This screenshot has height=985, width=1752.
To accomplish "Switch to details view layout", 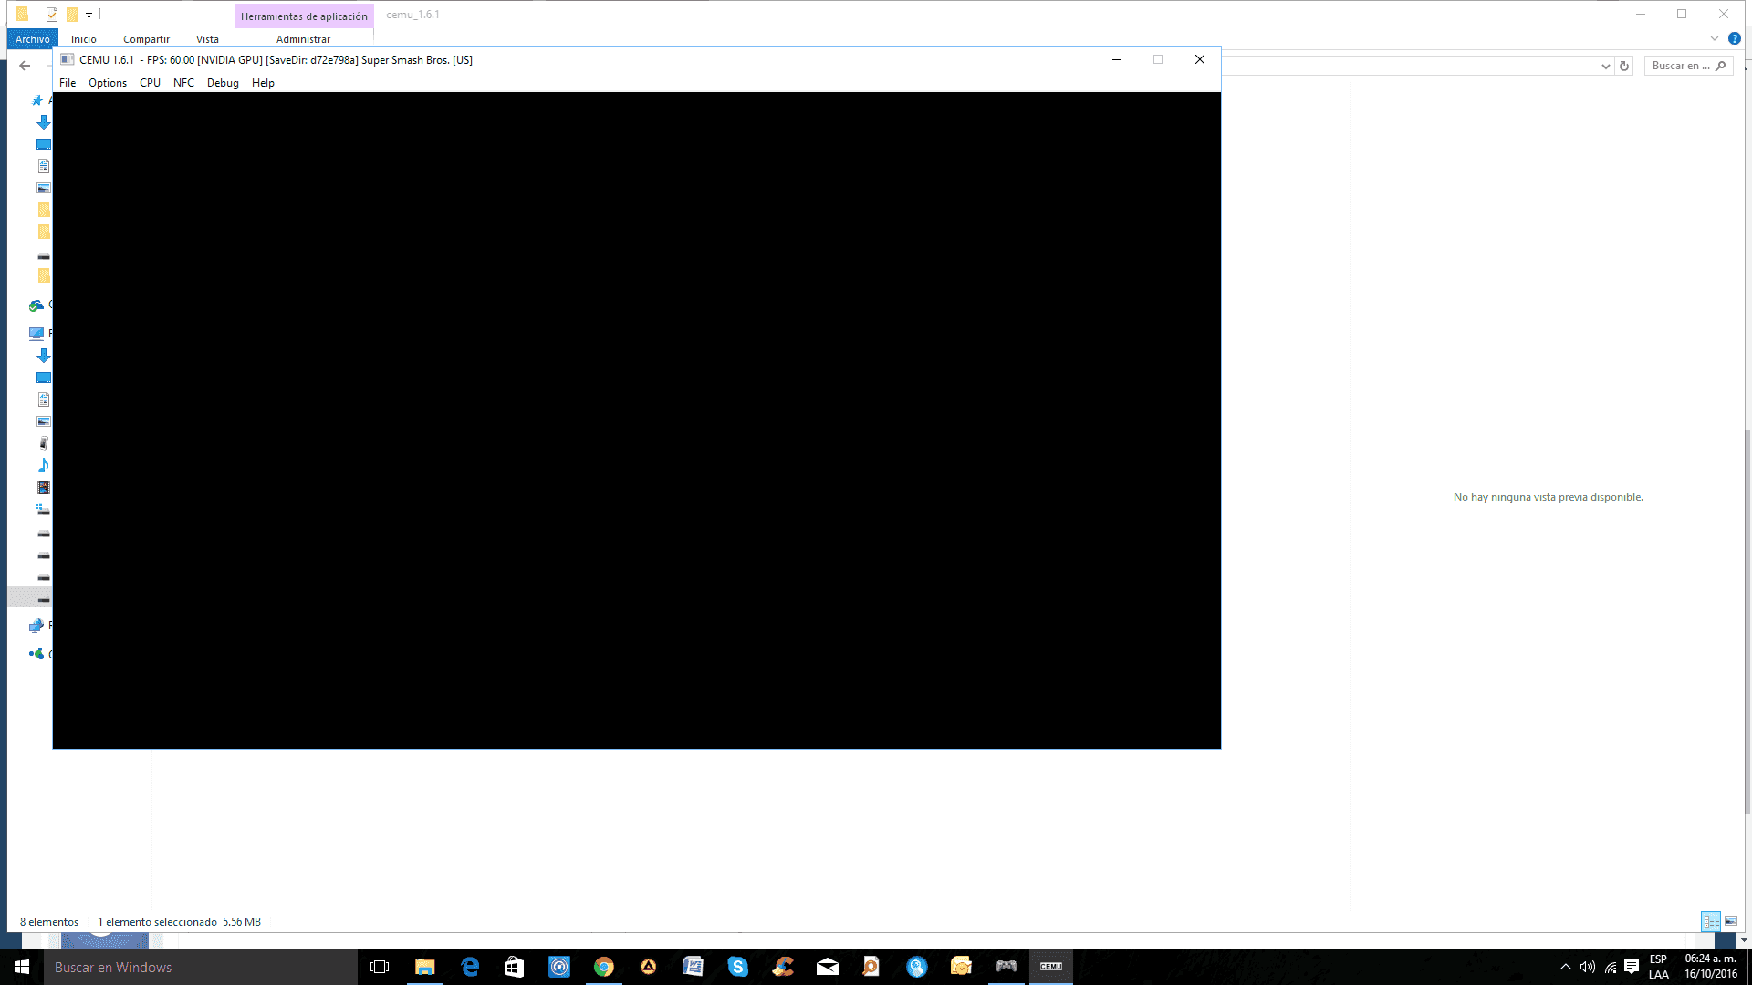I will pos(1711,921).
